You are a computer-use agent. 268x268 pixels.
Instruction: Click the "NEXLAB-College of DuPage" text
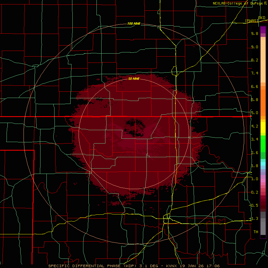(x=238, y=3)
